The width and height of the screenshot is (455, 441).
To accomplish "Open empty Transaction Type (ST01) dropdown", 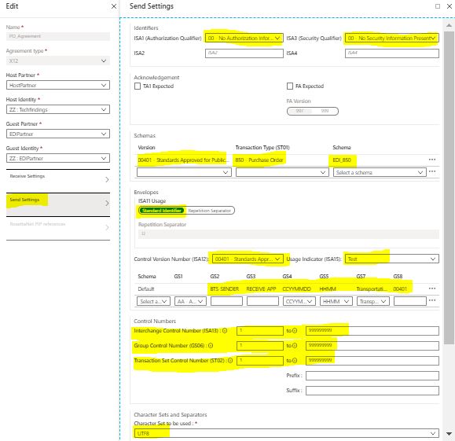I will tap(282, 172).
